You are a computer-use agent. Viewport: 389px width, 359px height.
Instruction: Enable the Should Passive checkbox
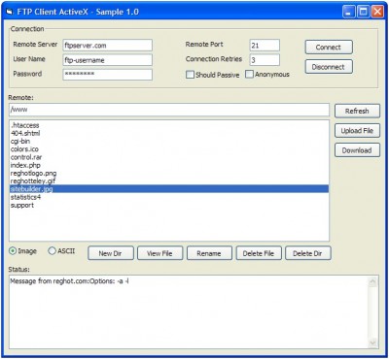(190, 75)
